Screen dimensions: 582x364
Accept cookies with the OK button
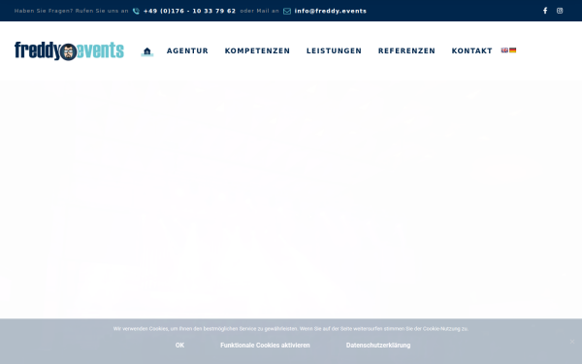tap(179, 345)
